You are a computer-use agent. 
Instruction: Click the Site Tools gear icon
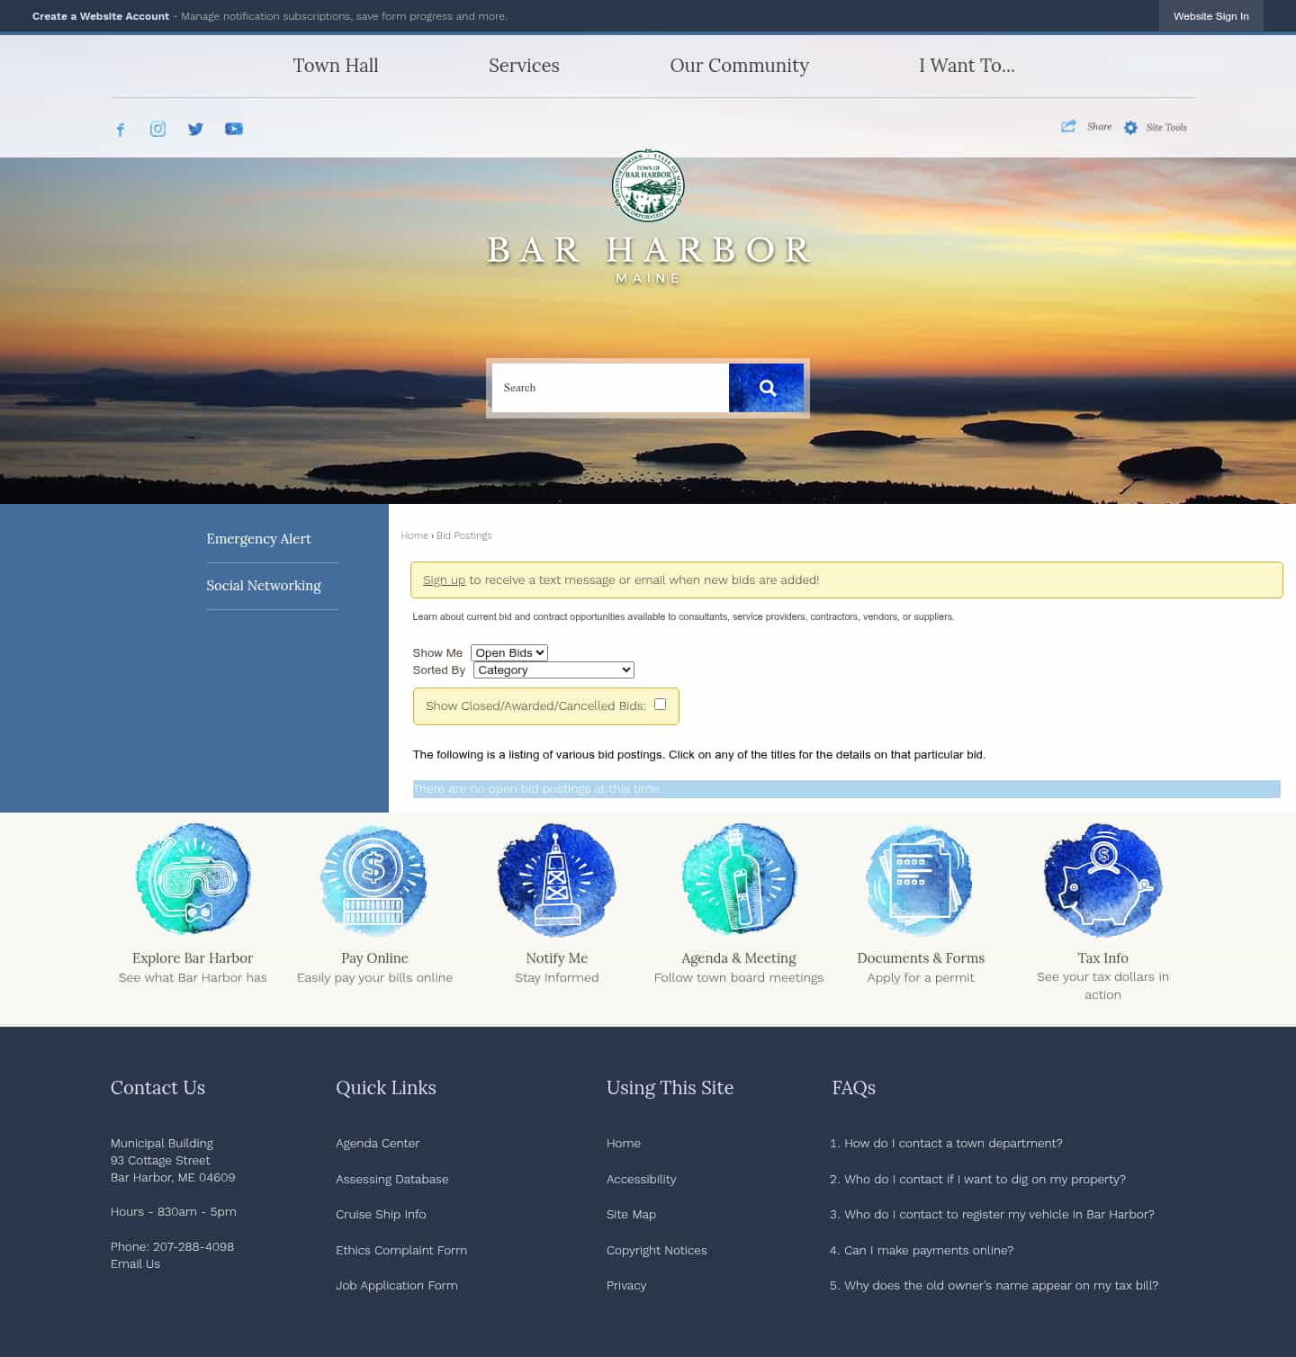click(1130, 128)
